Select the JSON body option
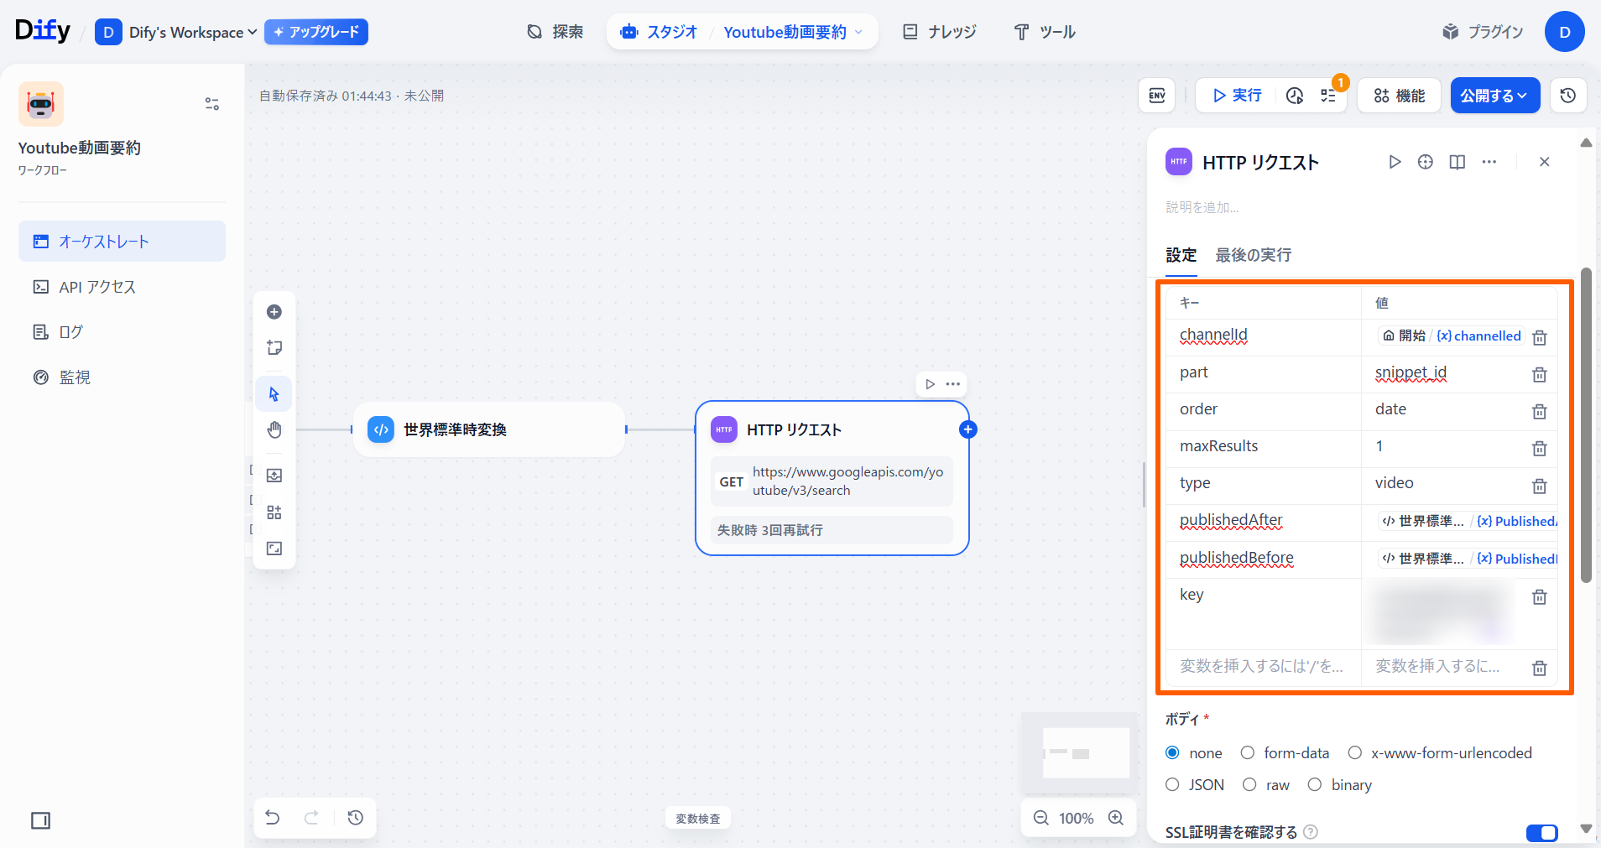 pyautogui.click(x=1173, y=785)
